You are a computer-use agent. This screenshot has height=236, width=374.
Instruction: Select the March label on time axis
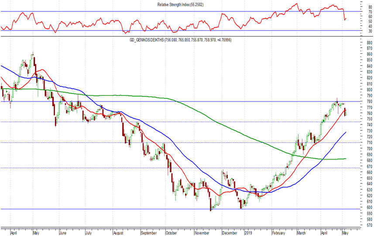[302, 233]
